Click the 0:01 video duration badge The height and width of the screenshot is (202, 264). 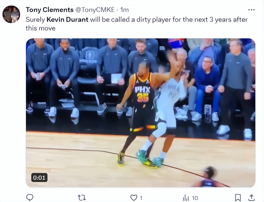(39, 178)
